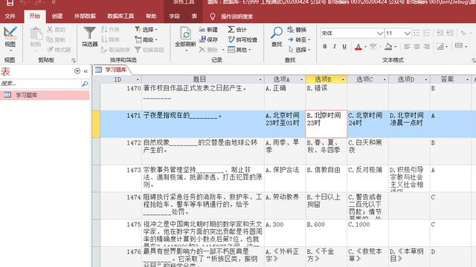
Task: Click the 复制 copy icon
Action: tap(57, 39)
